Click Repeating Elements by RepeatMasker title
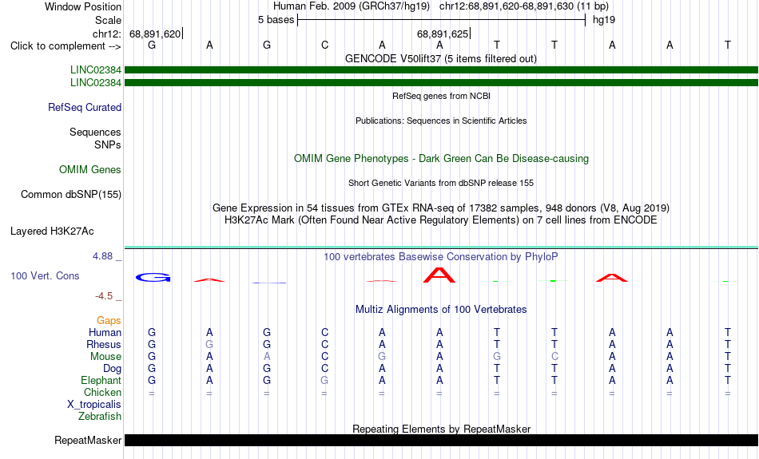The image size is (759, 459). tap(442, 429)
